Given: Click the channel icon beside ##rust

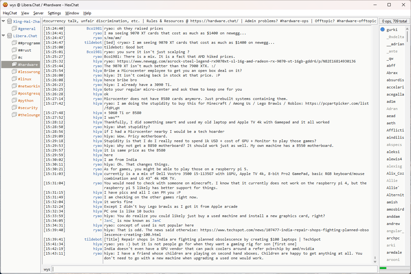Looking at the screenshot, I should pos(14,50).
